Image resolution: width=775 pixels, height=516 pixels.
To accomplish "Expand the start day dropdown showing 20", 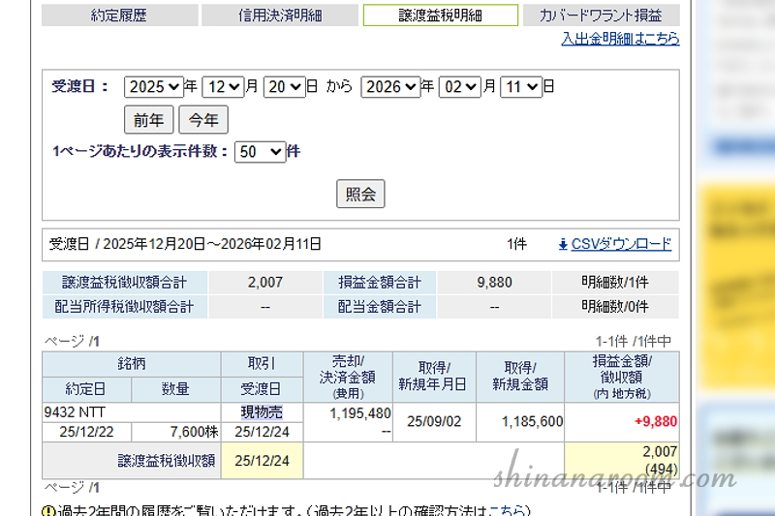I will tap(284, 87).
